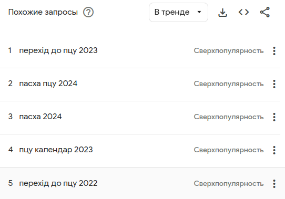Share the related queries widget
285x199 pixels.
coord(265,13)
